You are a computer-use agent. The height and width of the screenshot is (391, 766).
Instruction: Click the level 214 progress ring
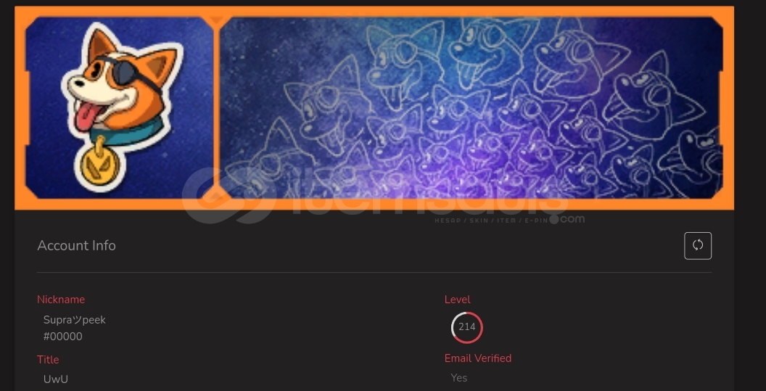click(467, 327)
